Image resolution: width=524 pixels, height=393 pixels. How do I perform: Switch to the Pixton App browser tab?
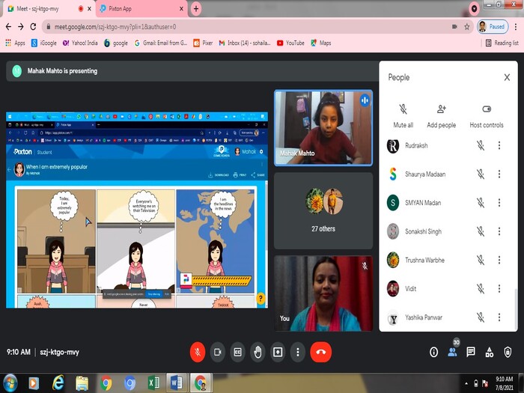pyautogui.click(x=141, y=9)
